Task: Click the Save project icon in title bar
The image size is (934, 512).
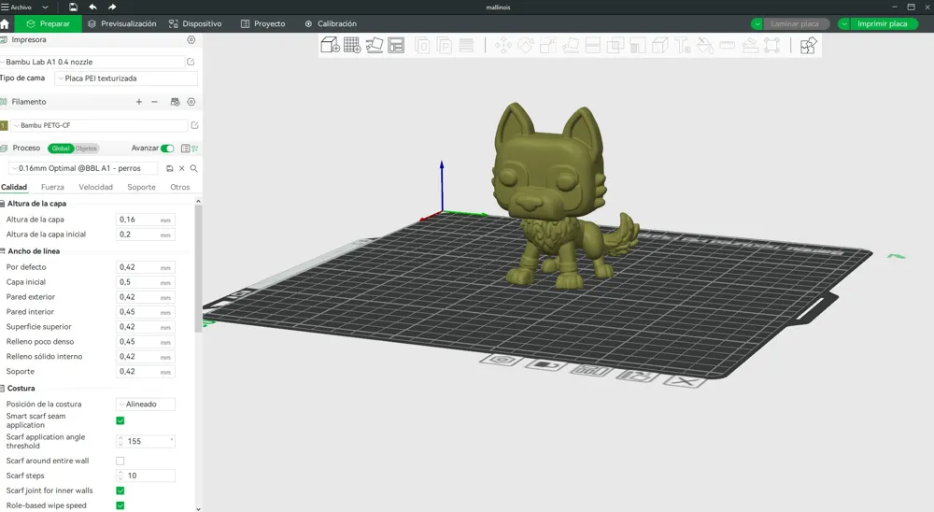Action: coord(73,7)
